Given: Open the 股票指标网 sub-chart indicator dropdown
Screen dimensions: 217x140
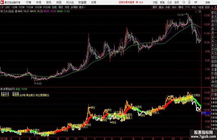Looking at the screenshot, I should click(1, 89).
